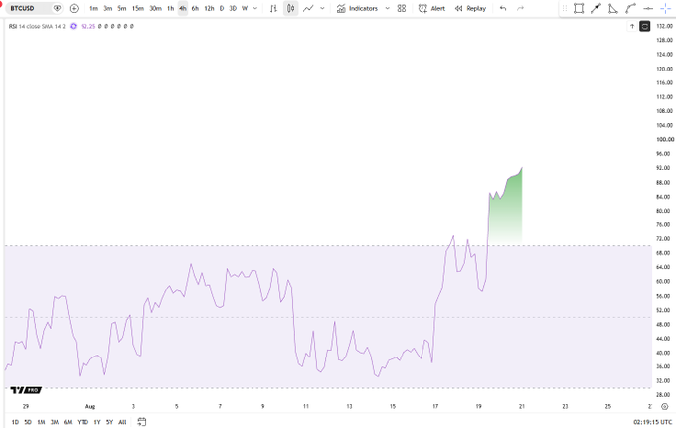Set date range to 5D
676x428 pixels.
(x=28, y=422)
